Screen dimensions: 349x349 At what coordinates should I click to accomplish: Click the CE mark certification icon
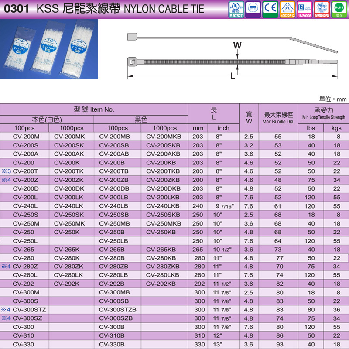pyautogui.click(x=270, y=9)
